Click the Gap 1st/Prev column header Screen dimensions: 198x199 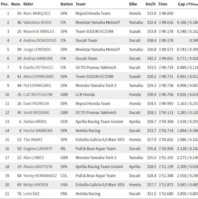(x=188, y=4)
